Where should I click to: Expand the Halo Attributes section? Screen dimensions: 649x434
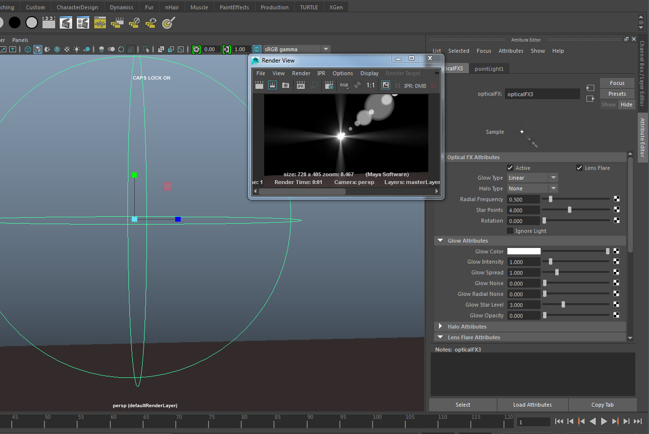440,327
